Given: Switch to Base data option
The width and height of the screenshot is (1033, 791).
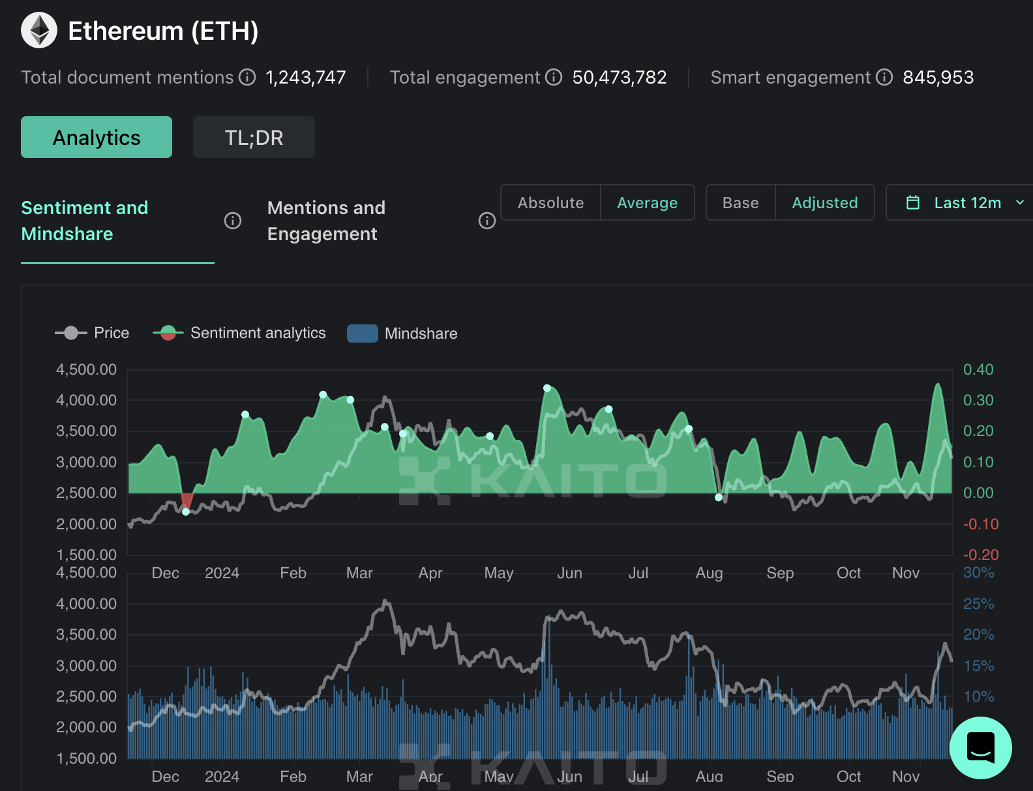Looking at the screenshot, I should (741, 202).
